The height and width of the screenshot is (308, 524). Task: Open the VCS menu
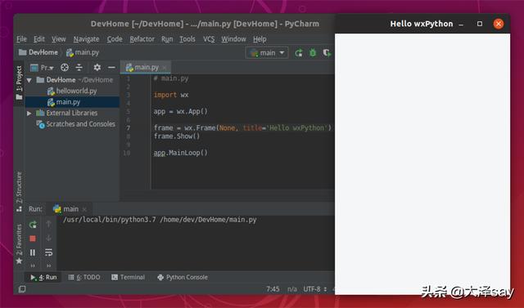point(209,39)
